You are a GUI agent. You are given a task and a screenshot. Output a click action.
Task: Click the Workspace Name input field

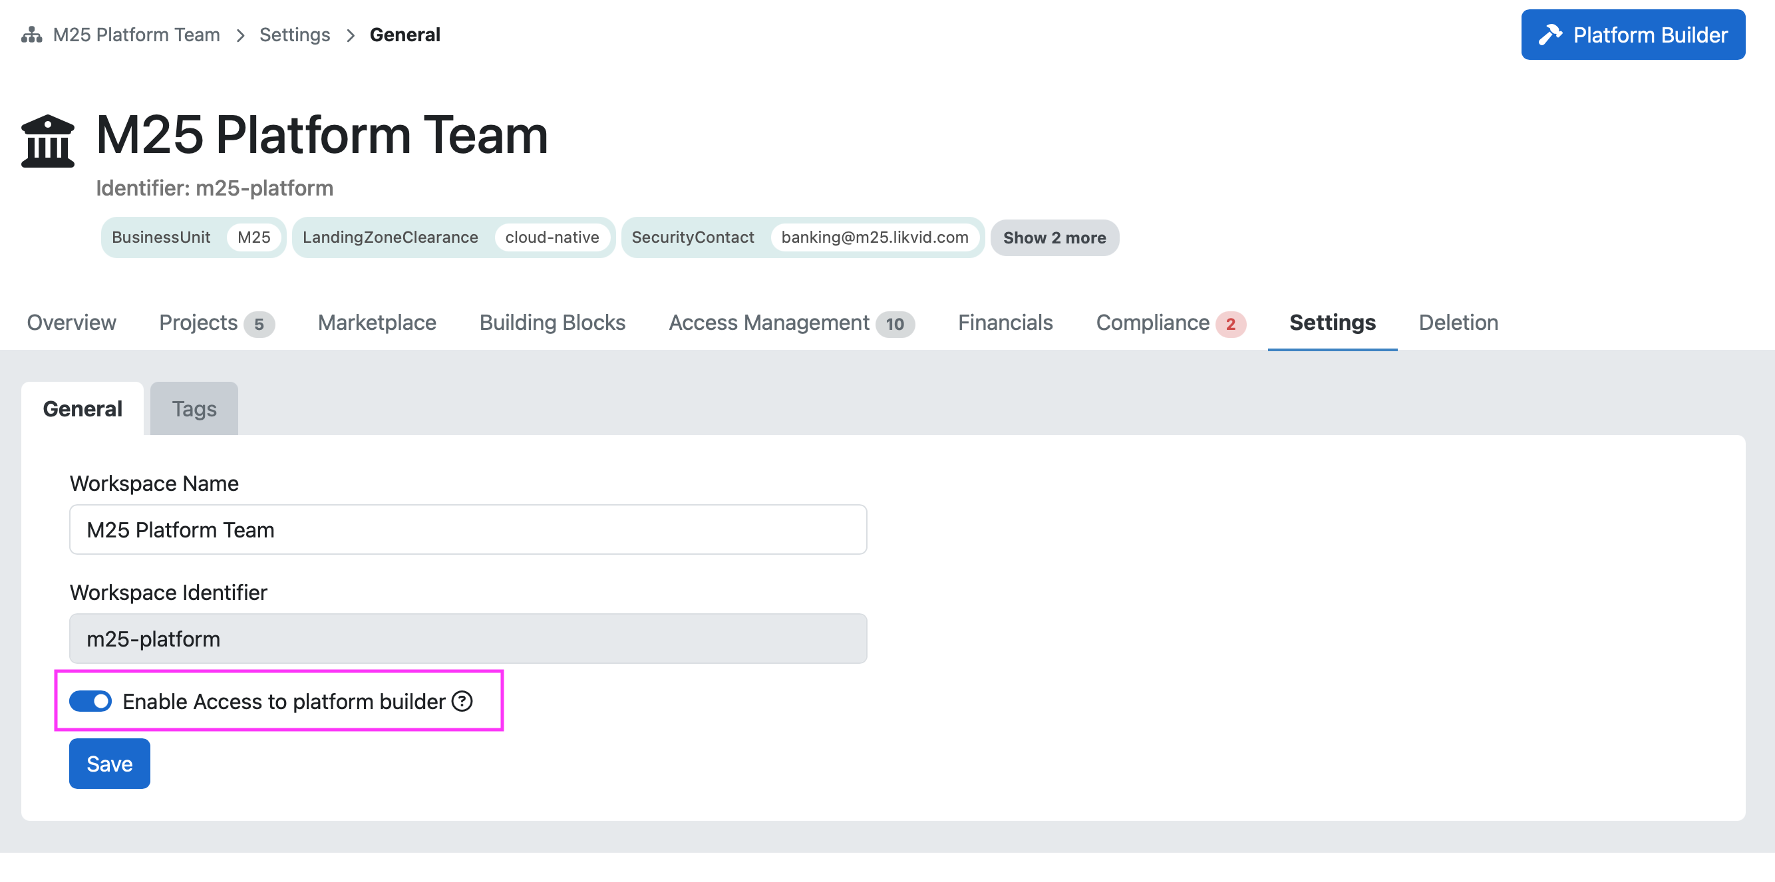(x=468, y=529)
